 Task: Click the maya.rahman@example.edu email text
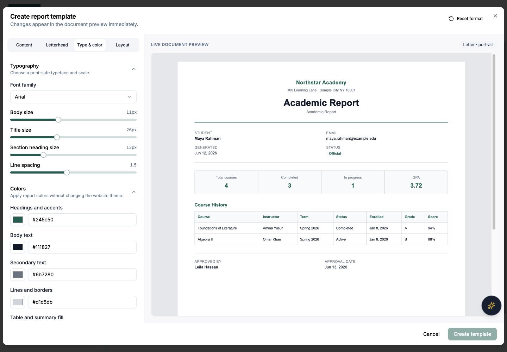pos(351,138)
